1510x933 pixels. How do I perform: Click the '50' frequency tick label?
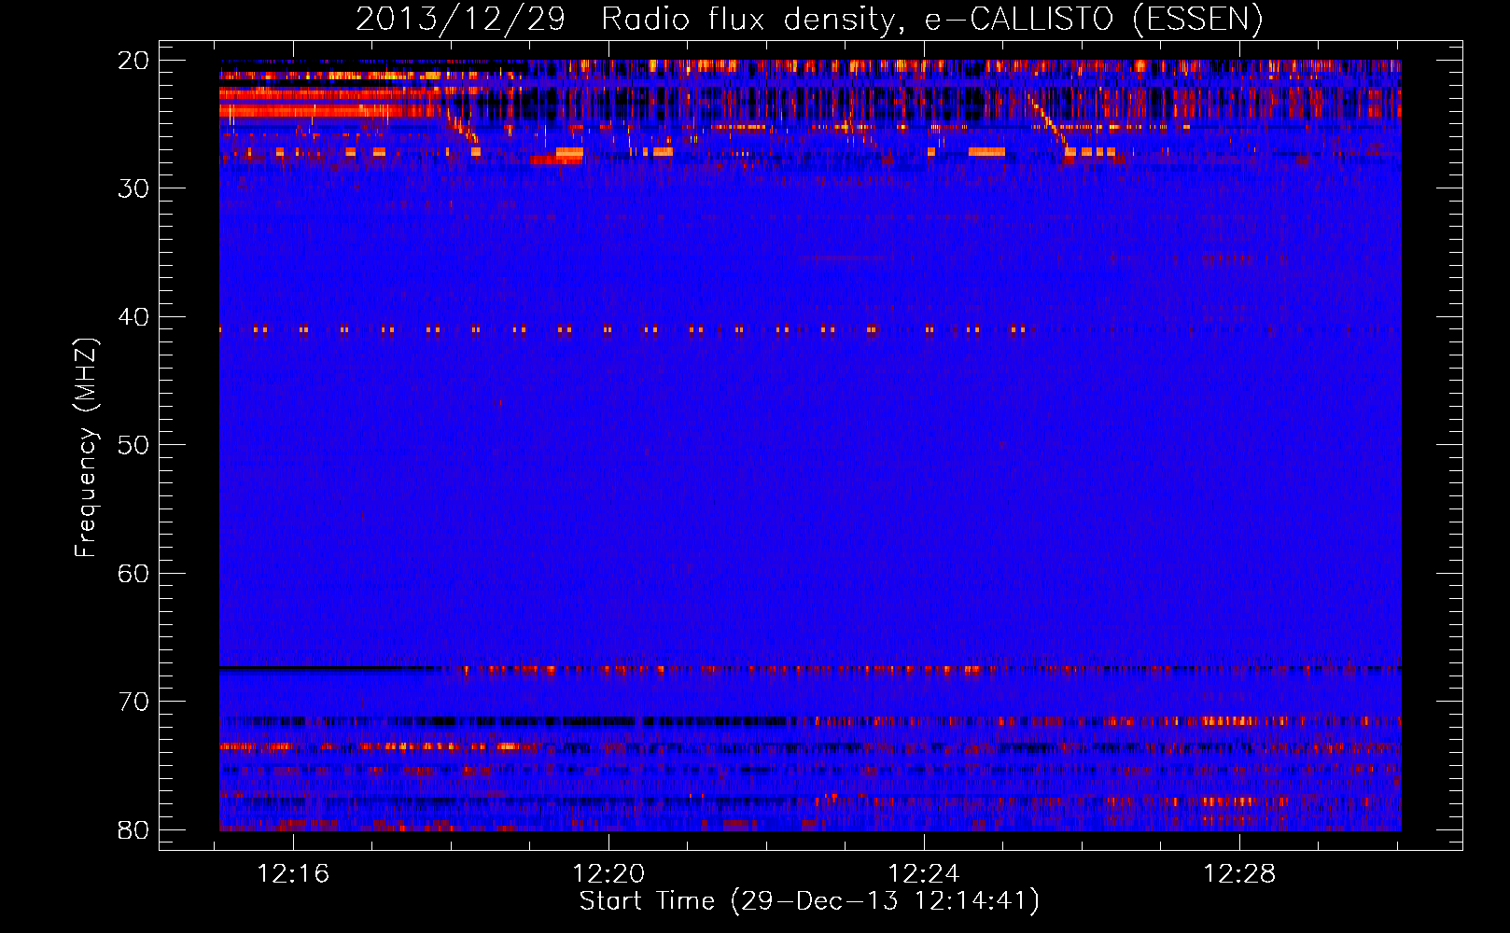[x=133, y=445]
